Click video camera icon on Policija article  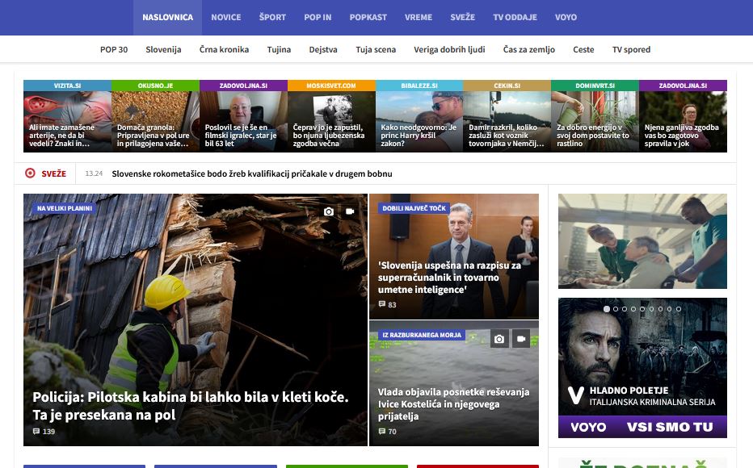click(350, 211)
